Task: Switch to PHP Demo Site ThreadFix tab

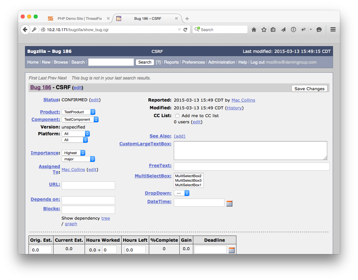Action: (80, 18)
